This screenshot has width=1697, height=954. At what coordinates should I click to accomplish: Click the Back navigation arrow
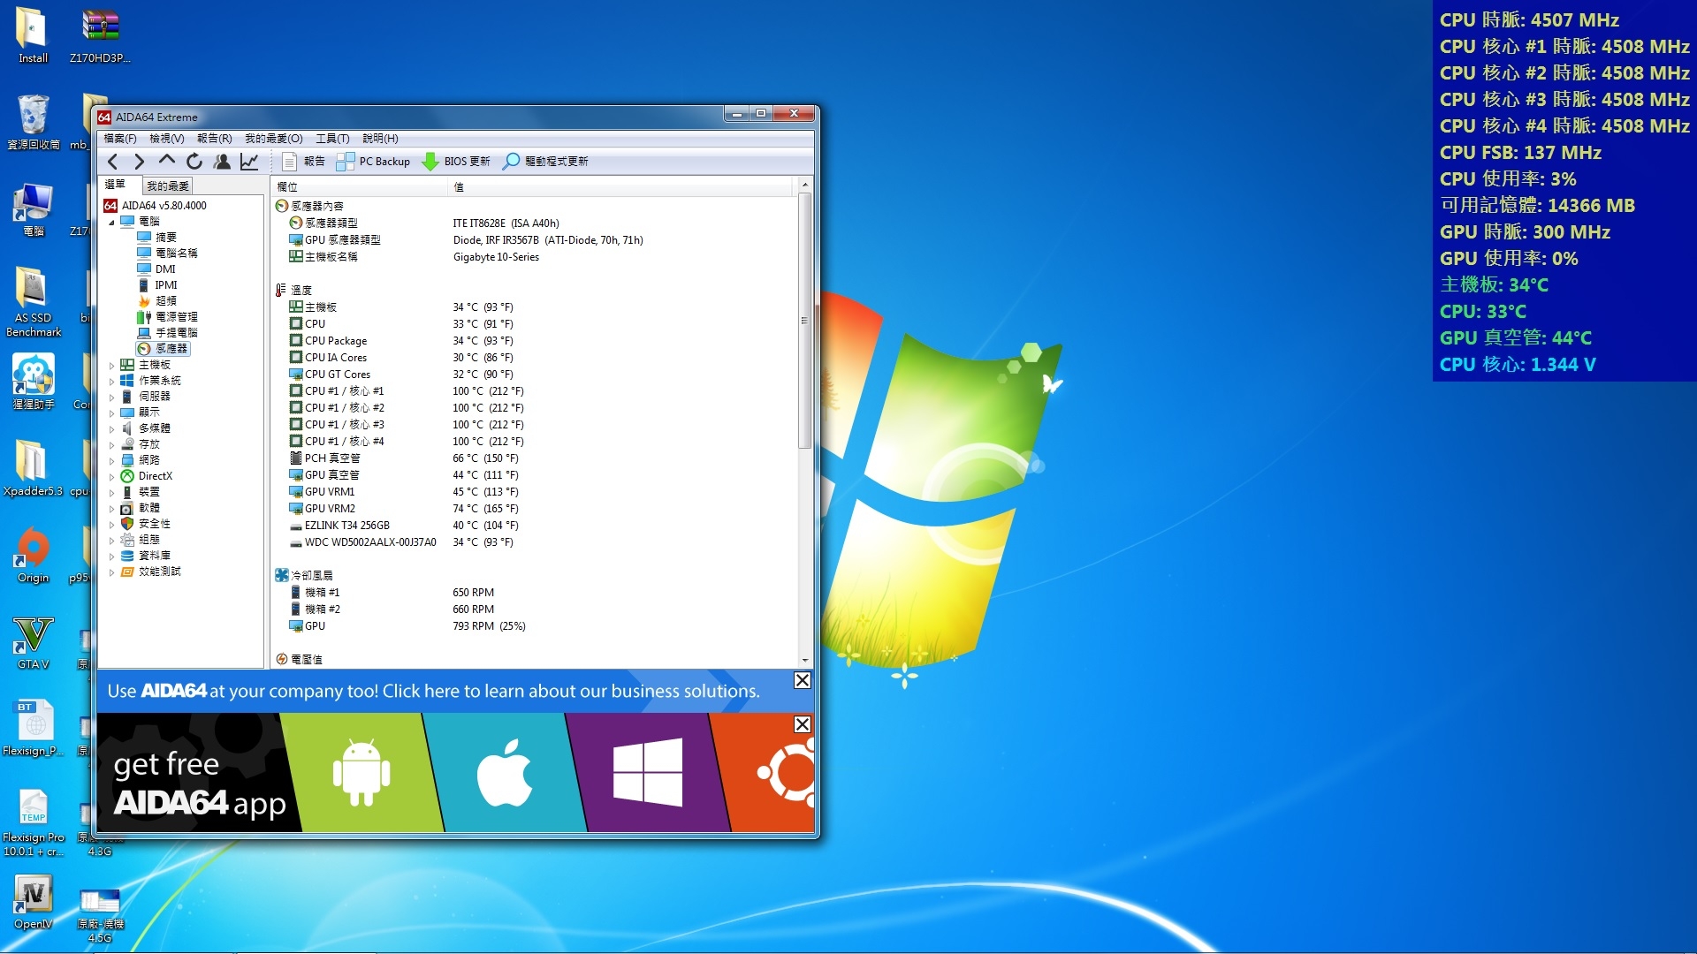pos(112,162)
